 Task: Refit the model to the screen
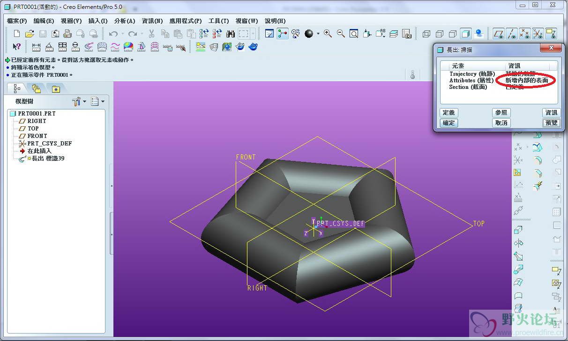tap(354, 34)
